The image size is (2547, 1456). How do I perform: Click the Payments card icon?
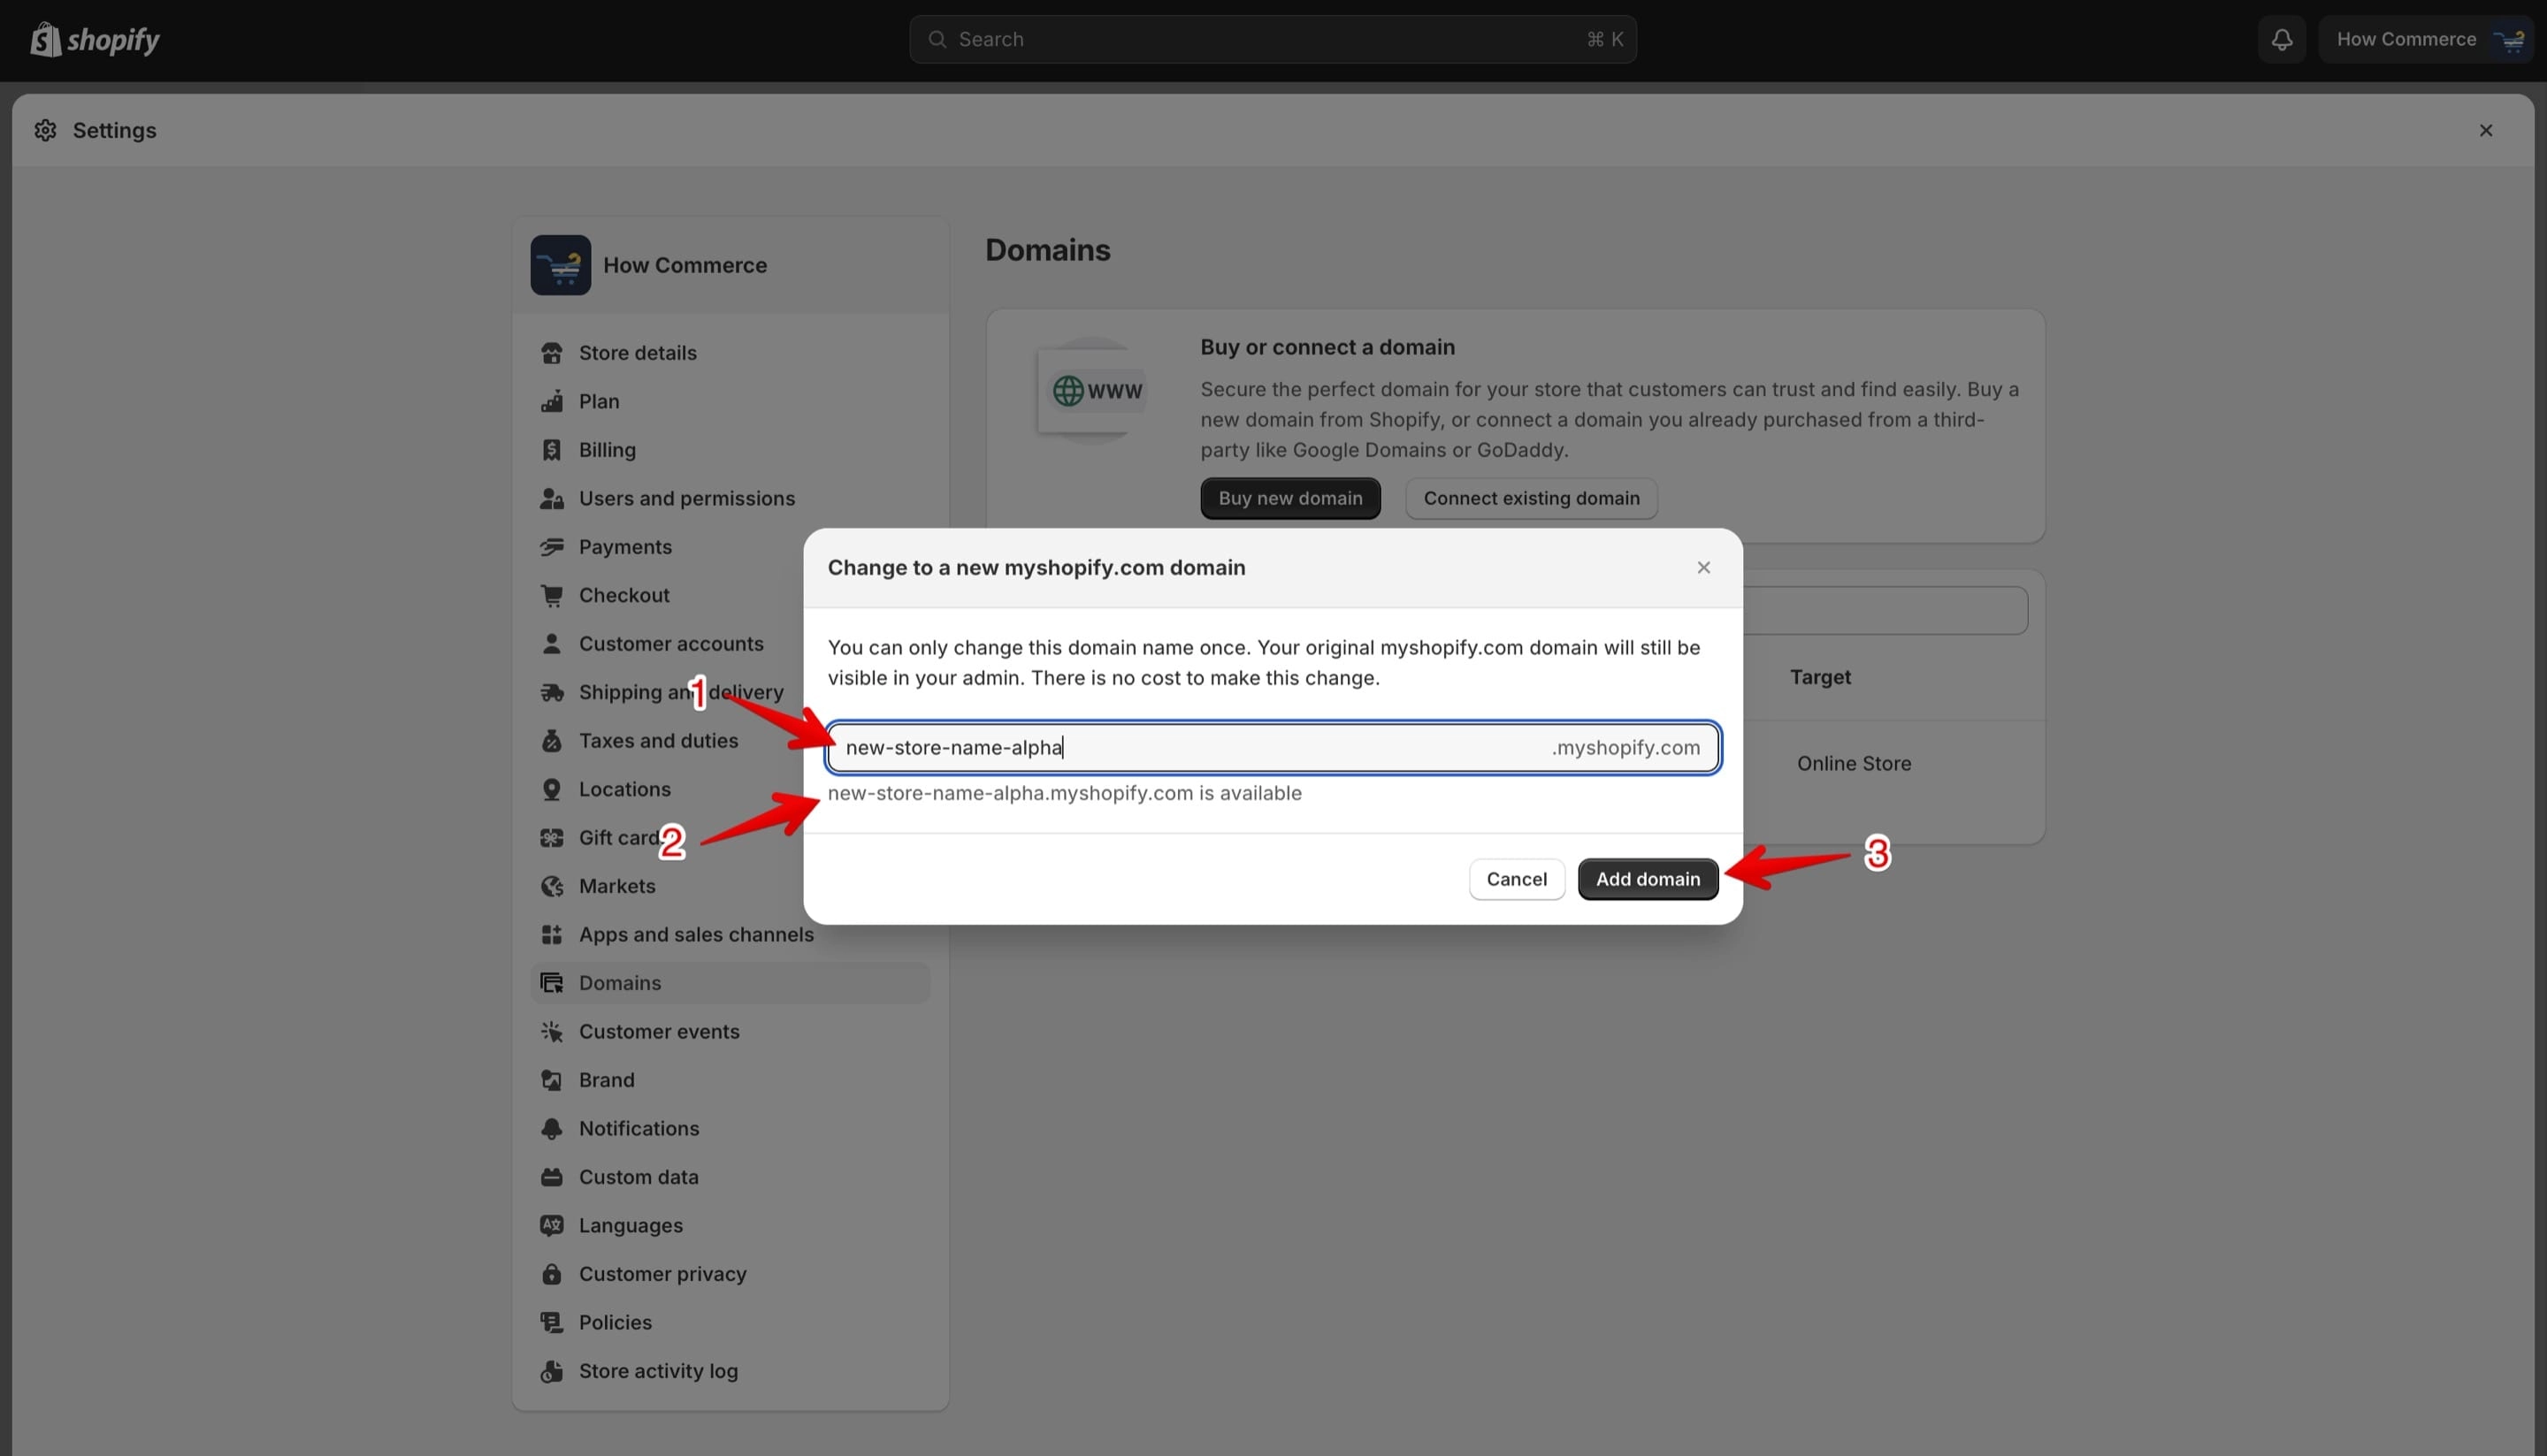[x=551, y=547]
